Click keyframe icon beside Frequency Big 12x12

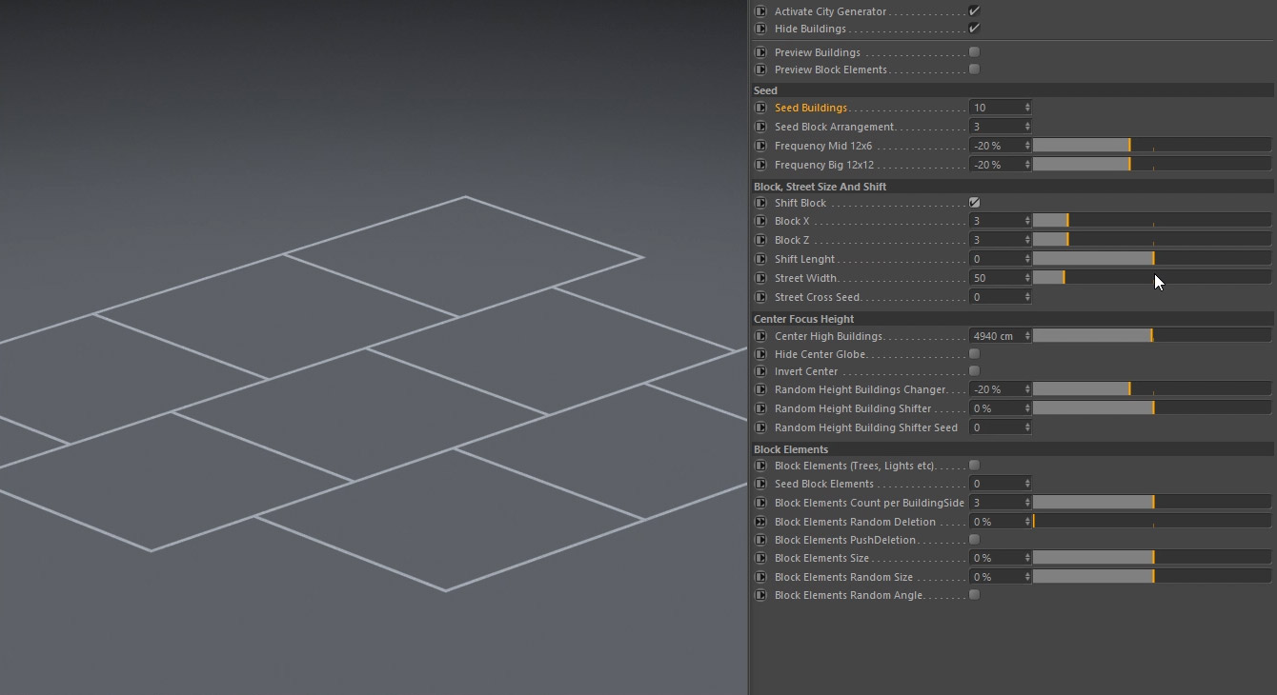click(760, 165)
